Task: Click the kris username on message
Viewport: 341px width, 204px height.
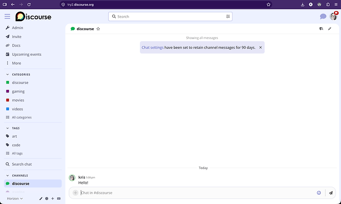Action: (82, 177)
